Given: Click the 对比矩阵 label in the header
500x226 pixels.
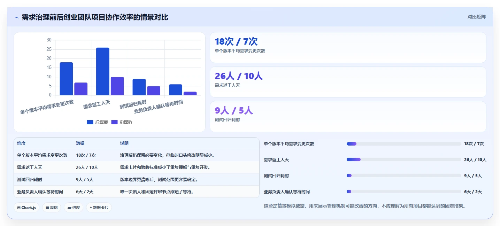Looking at the screenshot, I should click(477, 17).
